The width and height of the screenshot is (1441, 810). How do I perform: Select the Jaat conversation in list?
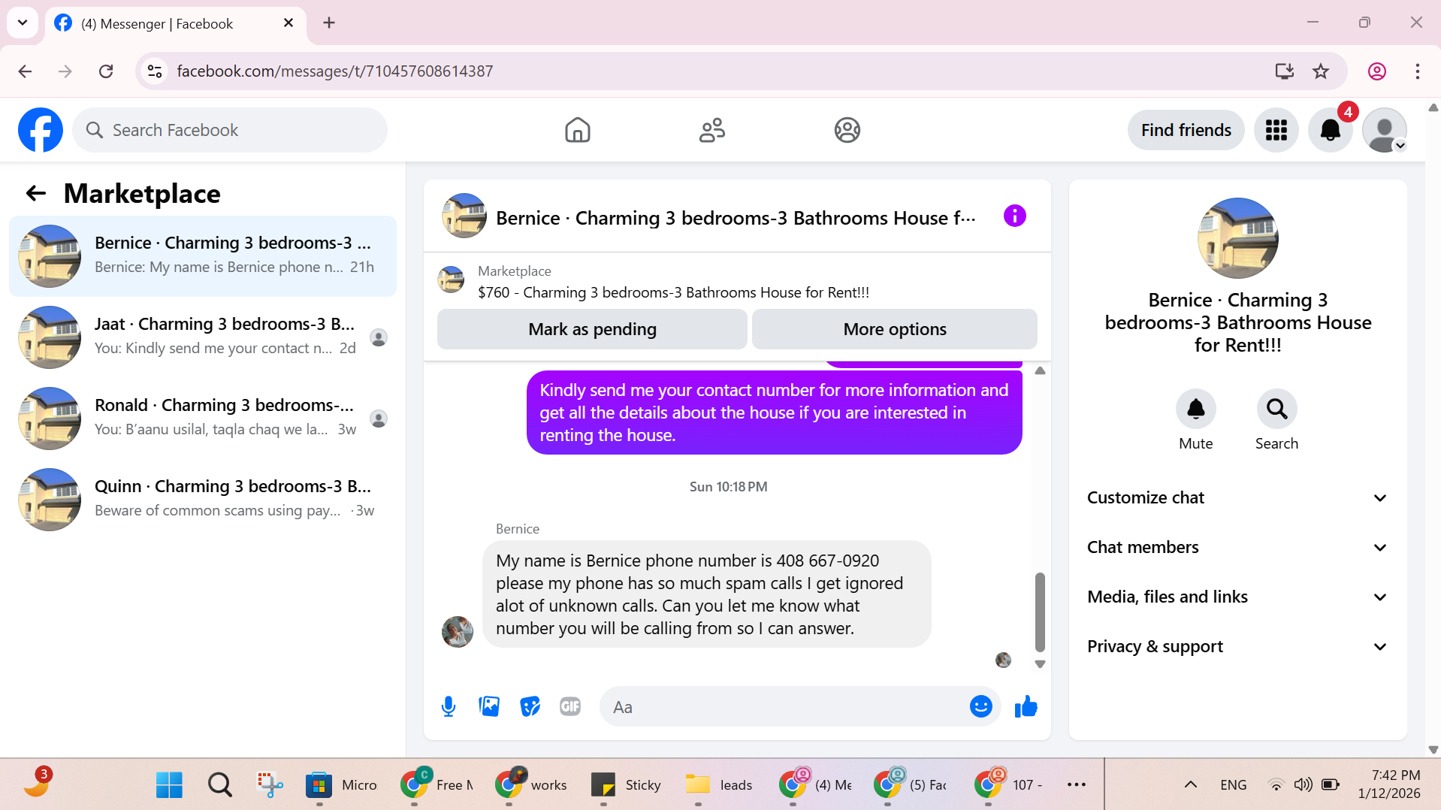203,337
